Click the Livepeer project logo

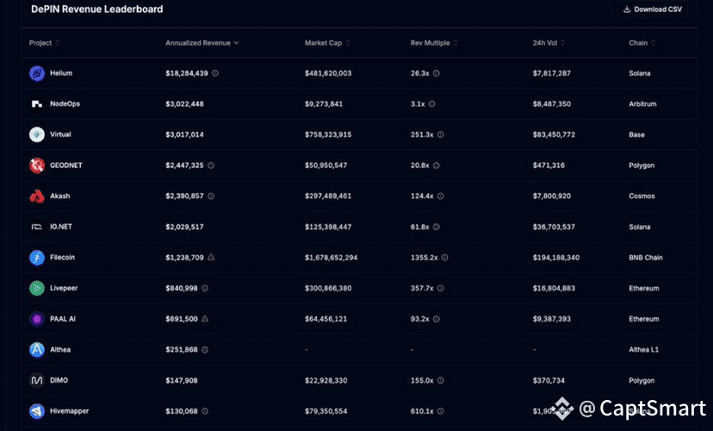click(x=37, y=288)
